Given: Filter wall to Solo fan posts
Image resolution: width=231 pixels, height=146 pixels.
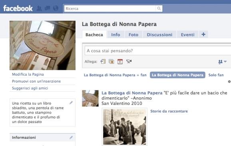Looking at the screenshot, I should (216, 75).
